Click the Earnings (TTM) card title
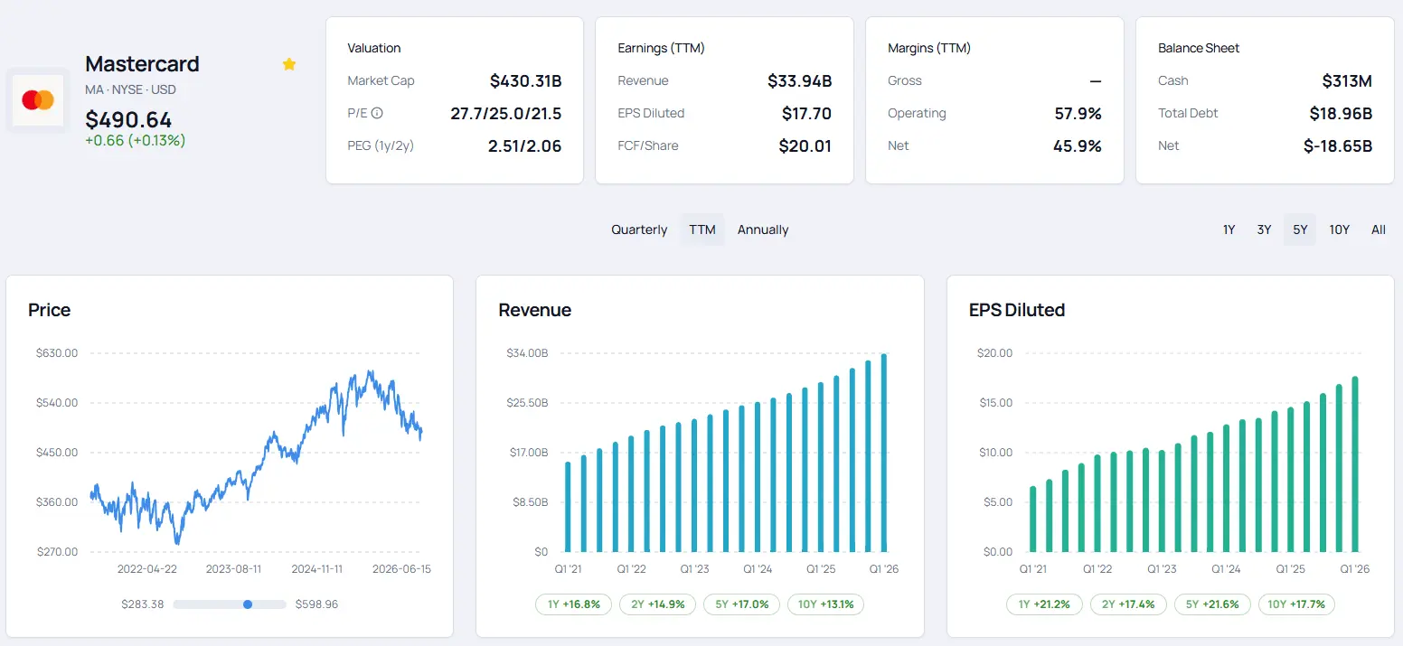This screenshot has width=1403, height=646. click(x=661, y=48)
